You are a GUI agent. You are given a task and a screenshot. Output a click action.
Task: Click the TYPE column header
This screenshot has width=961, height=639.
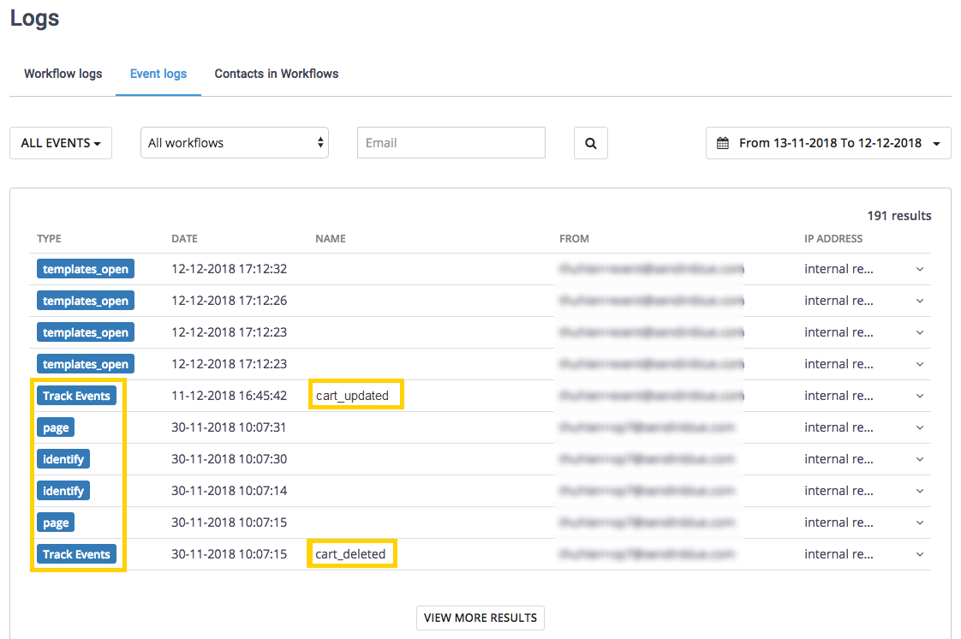[49, 238]
